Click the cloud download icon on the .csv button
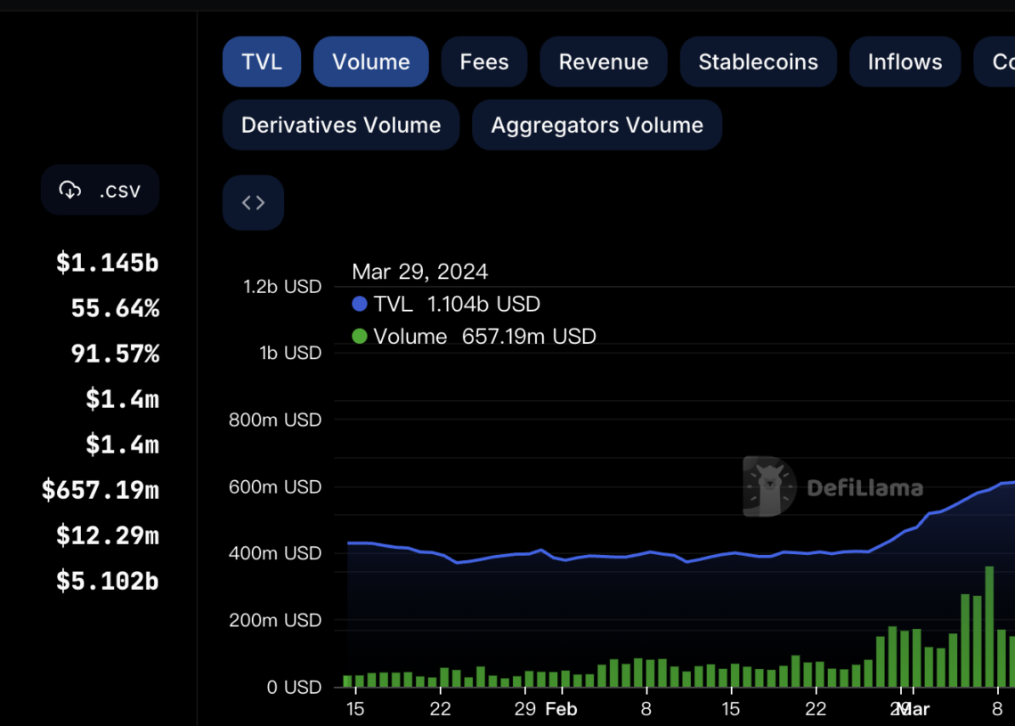Viewport: 1015px width, 726px height. tap(71, 189)
